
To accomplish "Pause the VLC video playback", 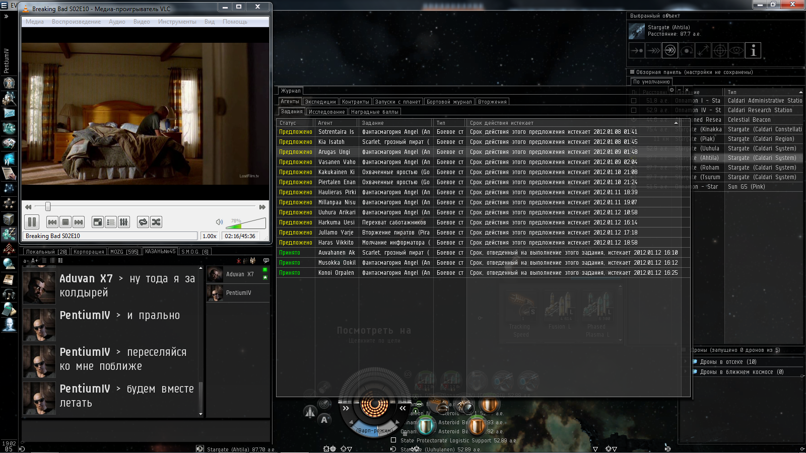I will coord(32,222).
